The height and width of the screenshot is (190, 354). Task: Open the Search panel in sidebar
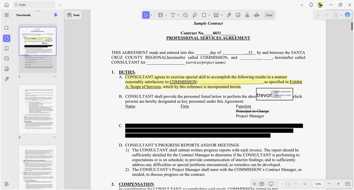pos(7,28)
